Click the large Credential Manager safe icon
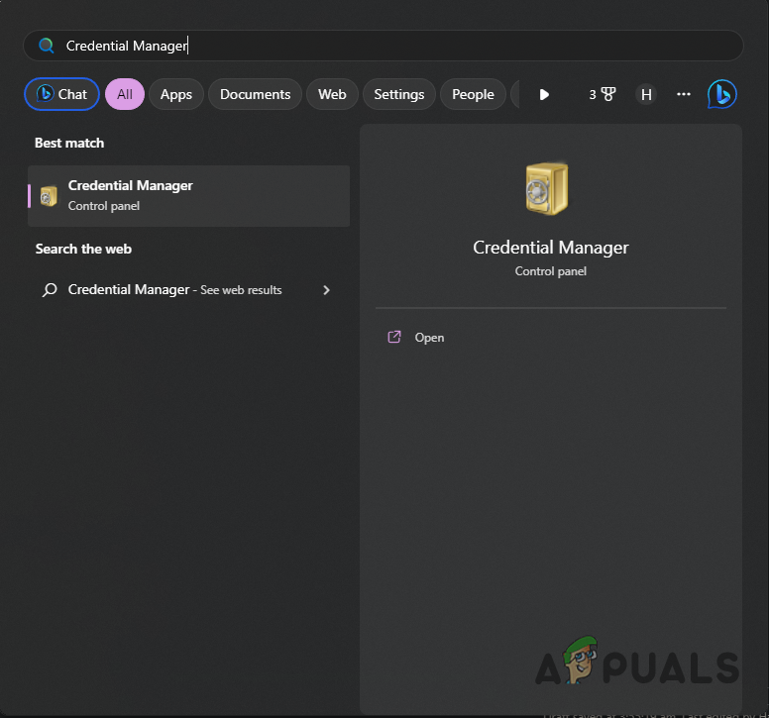769x718 pixels. tap(547, 189)
